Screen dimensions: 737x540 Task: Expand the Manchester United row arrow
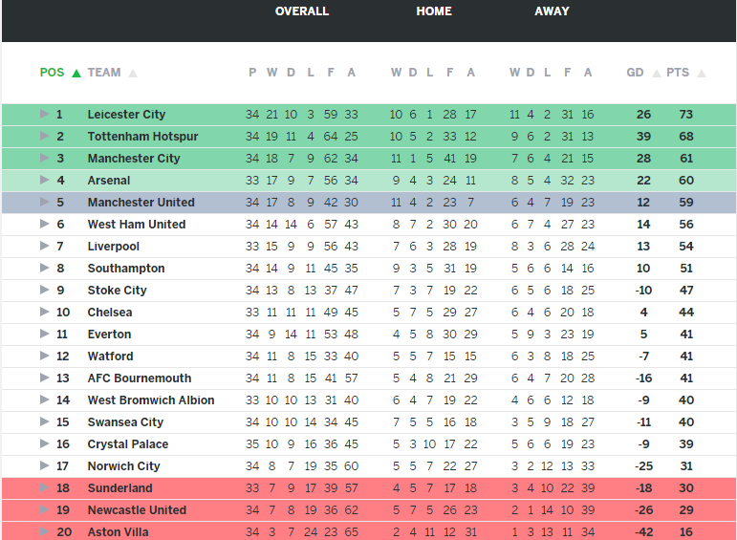(44, 203)
